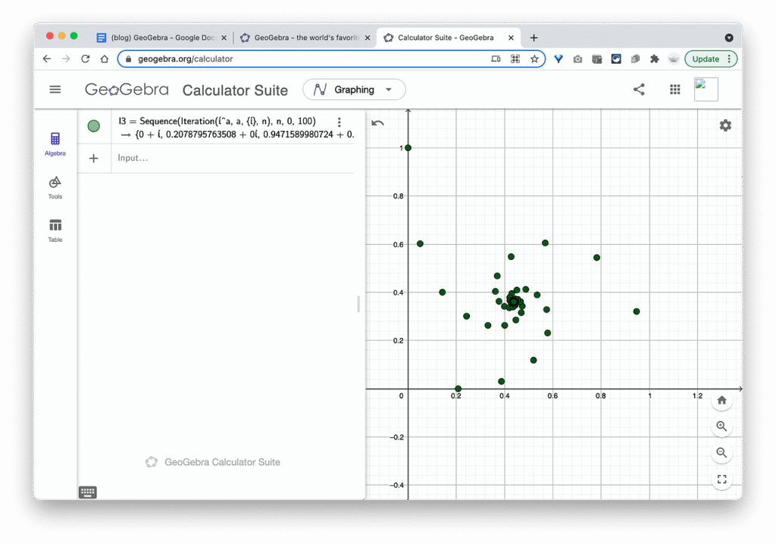
Task: Toggle visibility of list l3 points
Action: click(94, 127)
